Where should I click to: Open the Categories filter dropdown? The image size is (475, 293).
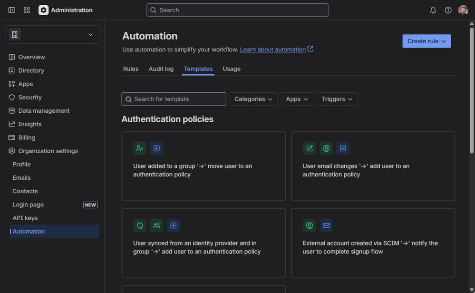[253, 99]
